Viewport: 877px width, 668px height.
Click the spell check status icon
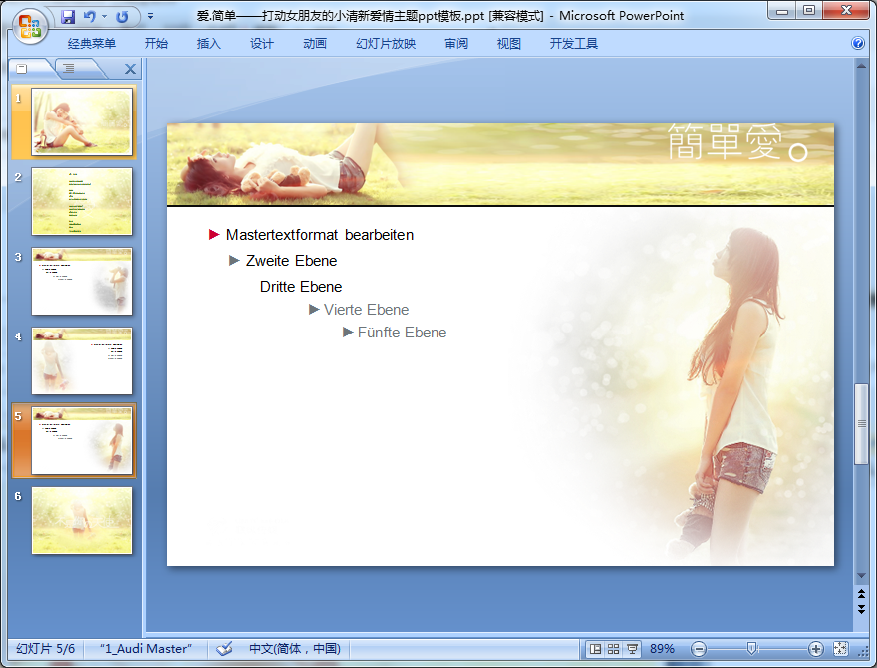click(224, 649)
